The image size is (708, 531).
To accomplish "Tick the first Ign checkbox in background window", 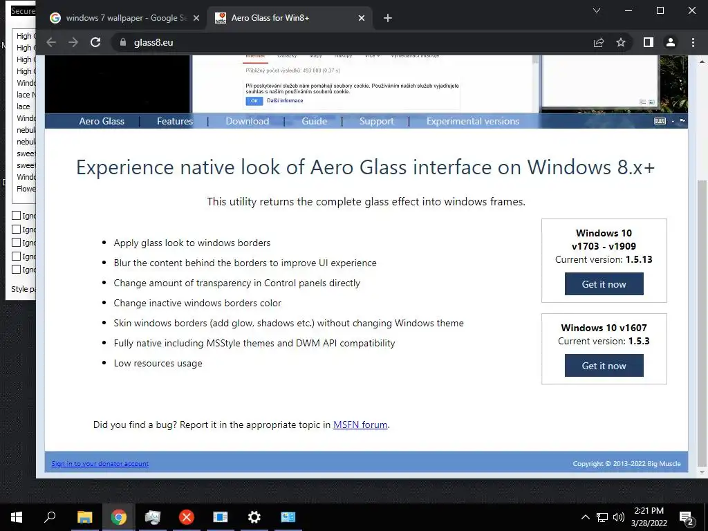I will coord(17,216).
